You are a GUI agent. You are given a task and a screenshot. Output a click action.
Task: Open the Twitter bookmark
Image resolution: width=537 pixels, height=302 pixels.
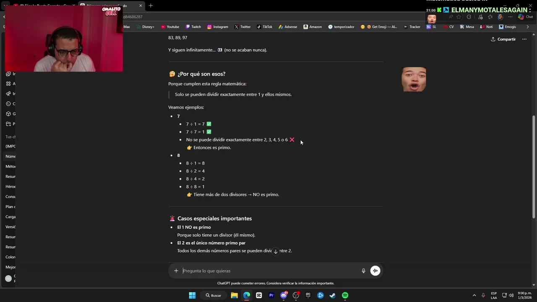[242, 27]
